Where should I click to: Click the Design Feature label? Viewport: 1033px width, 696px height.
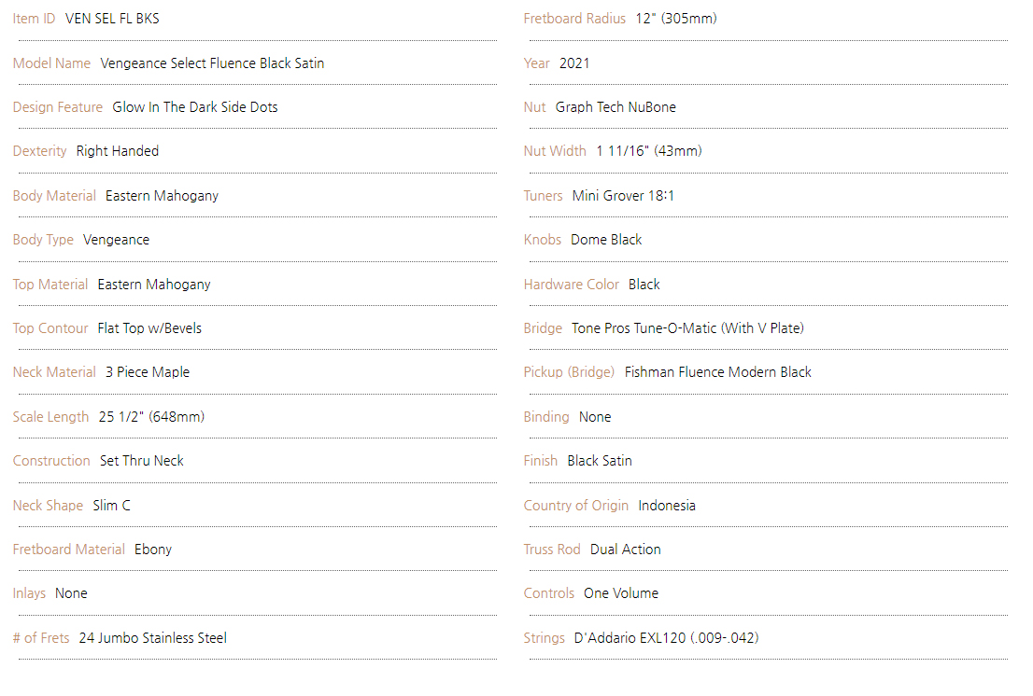click(57, 107)
